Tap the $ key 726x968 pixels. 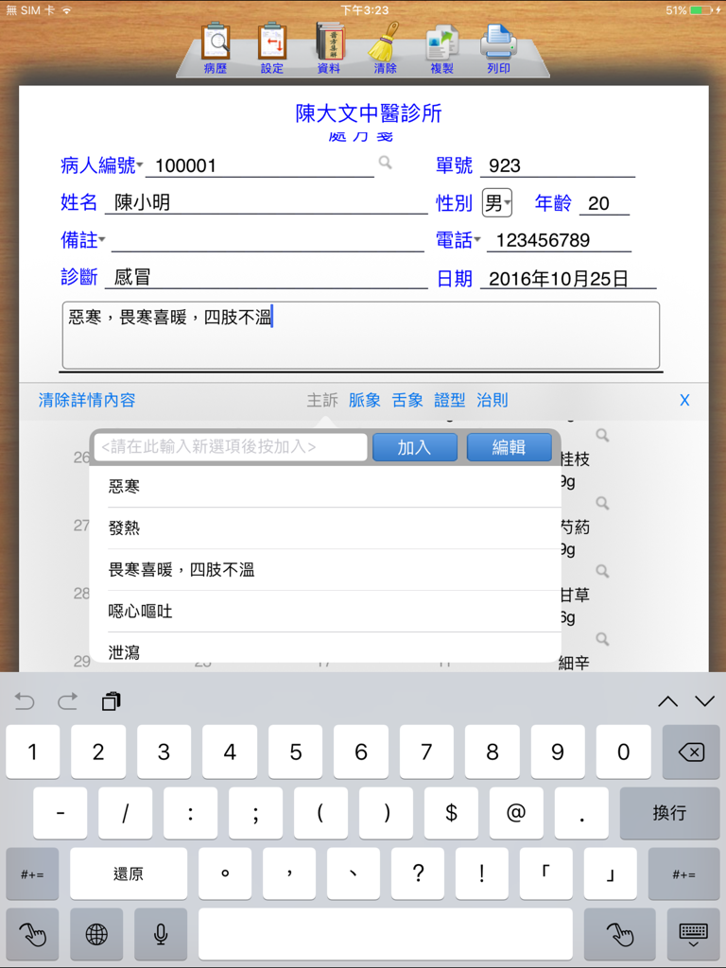(x=451, y=812)
